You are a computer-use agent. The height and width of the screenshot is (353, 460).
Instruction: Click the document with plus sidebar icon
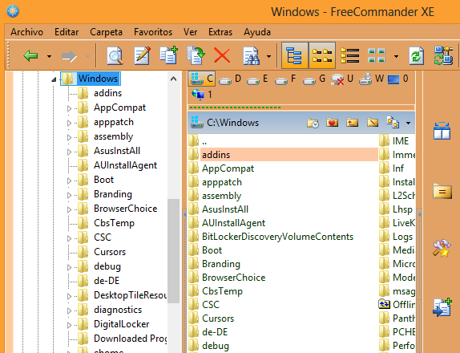(x=442, y=307)
